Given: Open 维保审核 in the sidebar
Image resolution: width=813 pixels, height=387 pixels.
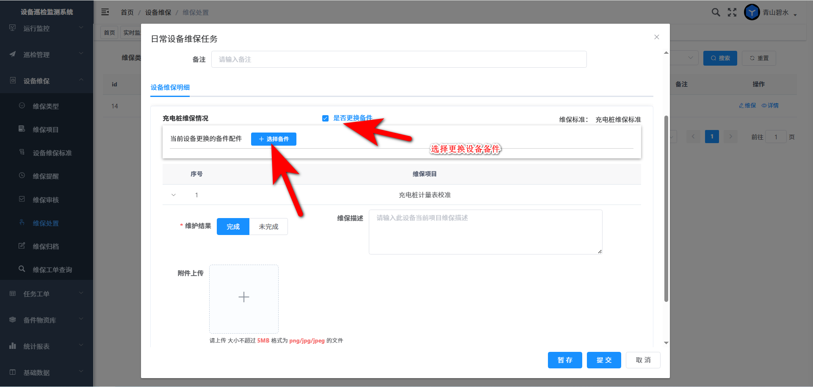Looking at the screenshot, I should click(46, 200).
